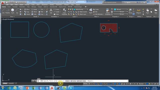Viewport: 160px width, 90px height.
Task: Click the Measure tool
Action: (138, 11)
